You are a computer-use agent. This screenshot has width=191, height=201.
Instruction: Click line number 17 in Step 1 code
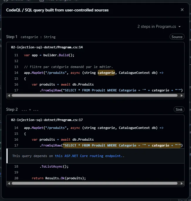[x=16, y=90]
